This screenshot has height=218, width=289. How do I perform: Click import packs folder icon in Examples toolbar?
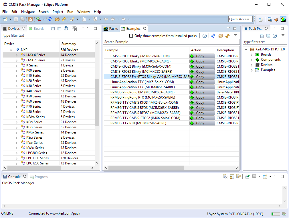[x=221, y=36]
